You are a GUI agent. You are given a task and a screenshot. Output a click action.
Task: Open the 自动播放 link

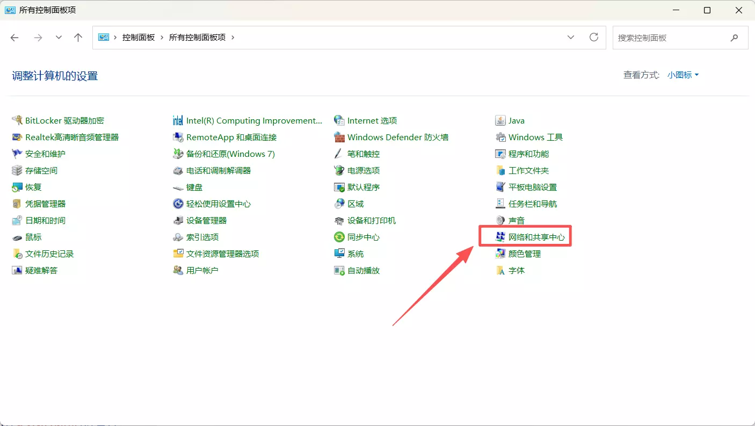click(x=364, y=270)
